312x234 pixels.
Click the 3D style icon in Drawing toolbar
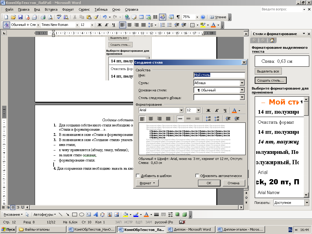tap(185, 214)
